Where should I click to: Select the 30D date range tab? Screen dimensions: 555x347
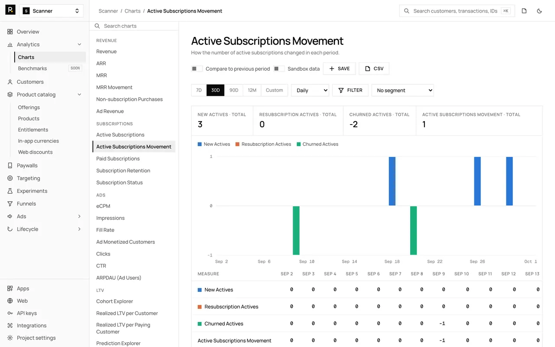coord(215,90)
